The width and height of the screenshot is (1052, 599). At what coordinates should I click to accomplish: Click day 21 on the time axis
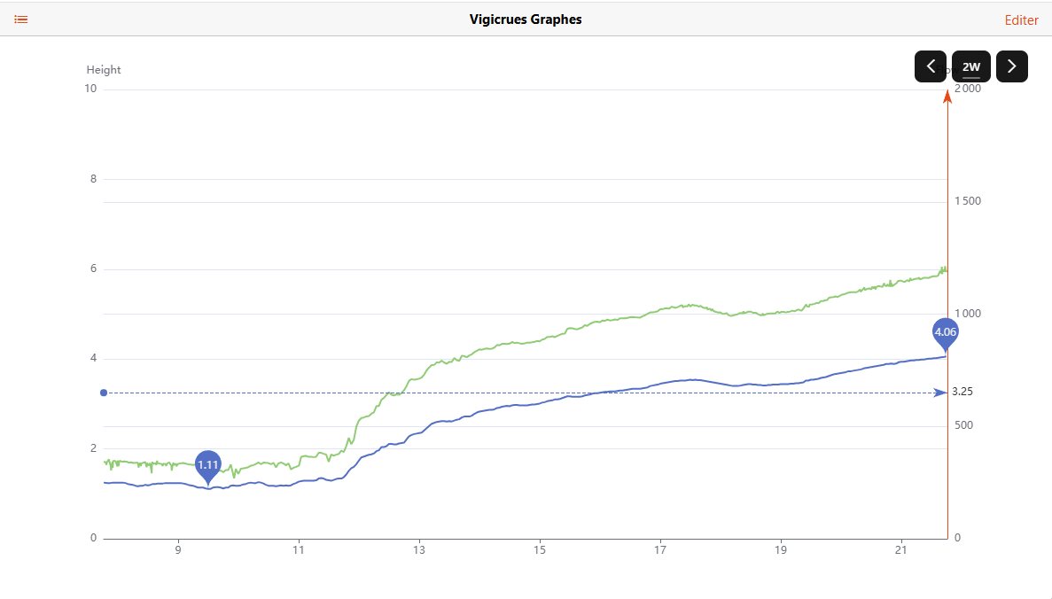pyautogui.click(x=901, y=550)
